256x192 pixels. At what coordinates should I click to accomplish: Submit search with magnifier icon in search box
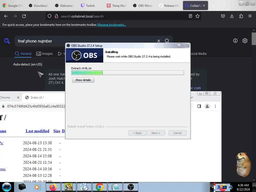[x=167, y=41]
